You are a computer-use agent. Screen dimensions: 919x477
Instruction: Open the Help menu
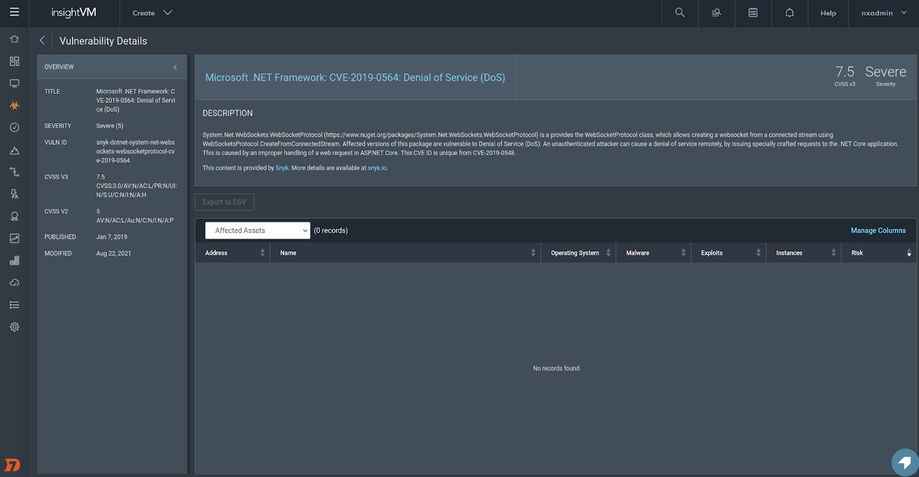tap(828, 13)
